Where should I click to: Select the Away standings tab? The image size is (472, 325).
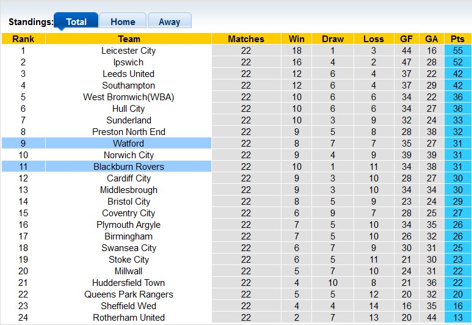(x=169, y=21)
